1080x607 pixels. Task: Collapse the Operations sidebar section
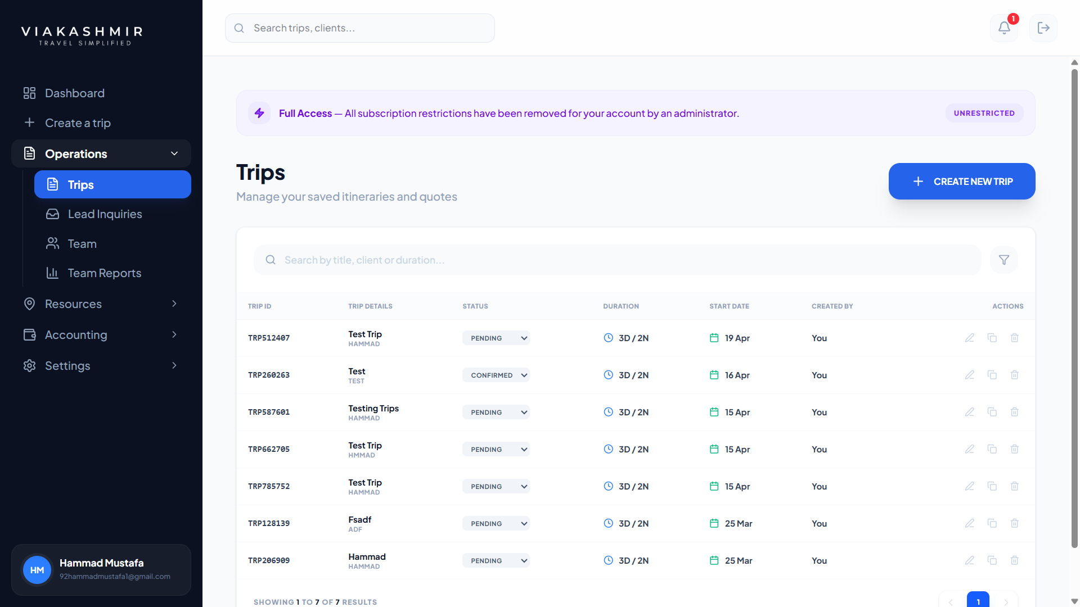tap(101, 153)
